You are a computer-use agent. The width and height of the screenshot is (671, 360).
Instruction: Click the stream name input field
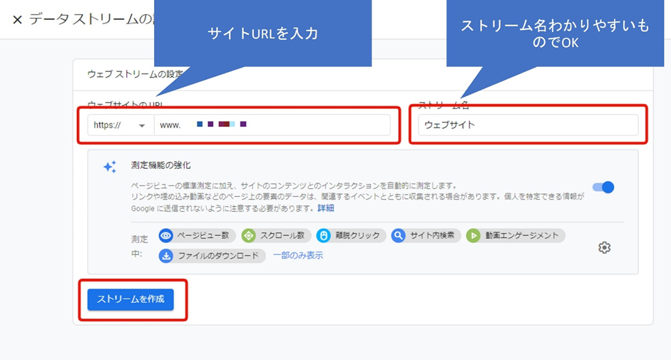[528, 125]
